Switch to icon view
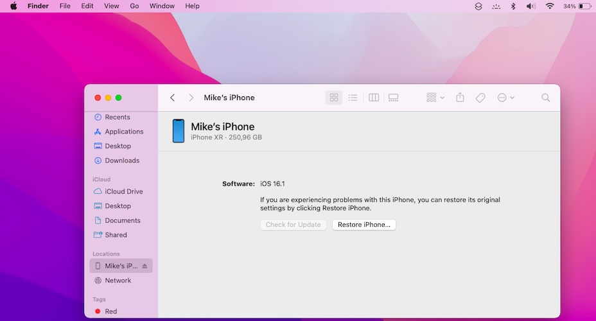Image resolution: width=596 pixels, height=321 pixels. point(334,98)
